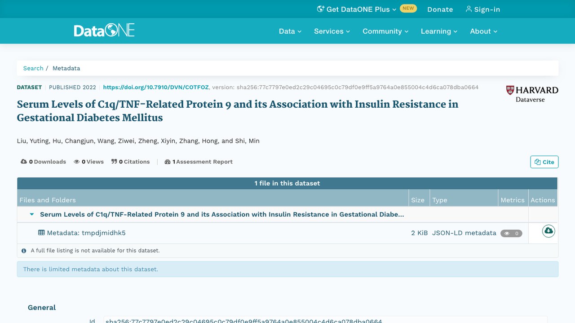The image size is (575, 323).
Task: Click the Sign-in link
Action: tap(482, 9)
